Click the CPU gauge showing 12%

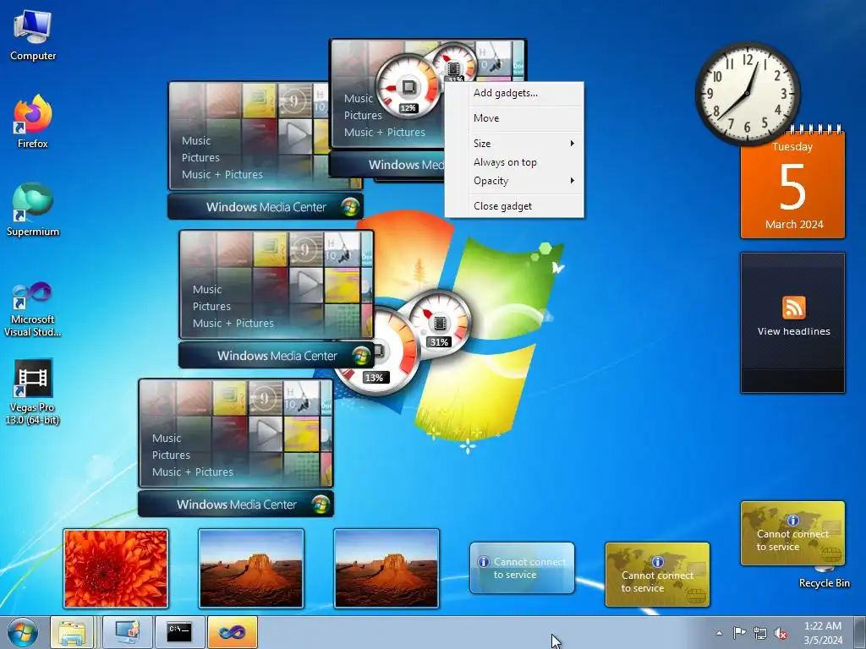point(408,88)
